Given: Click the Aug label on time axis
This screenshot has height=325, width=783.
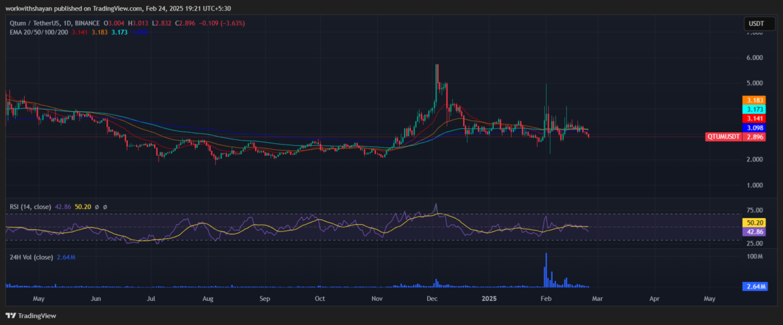Looking at the screenshot, I should [208, 298].
